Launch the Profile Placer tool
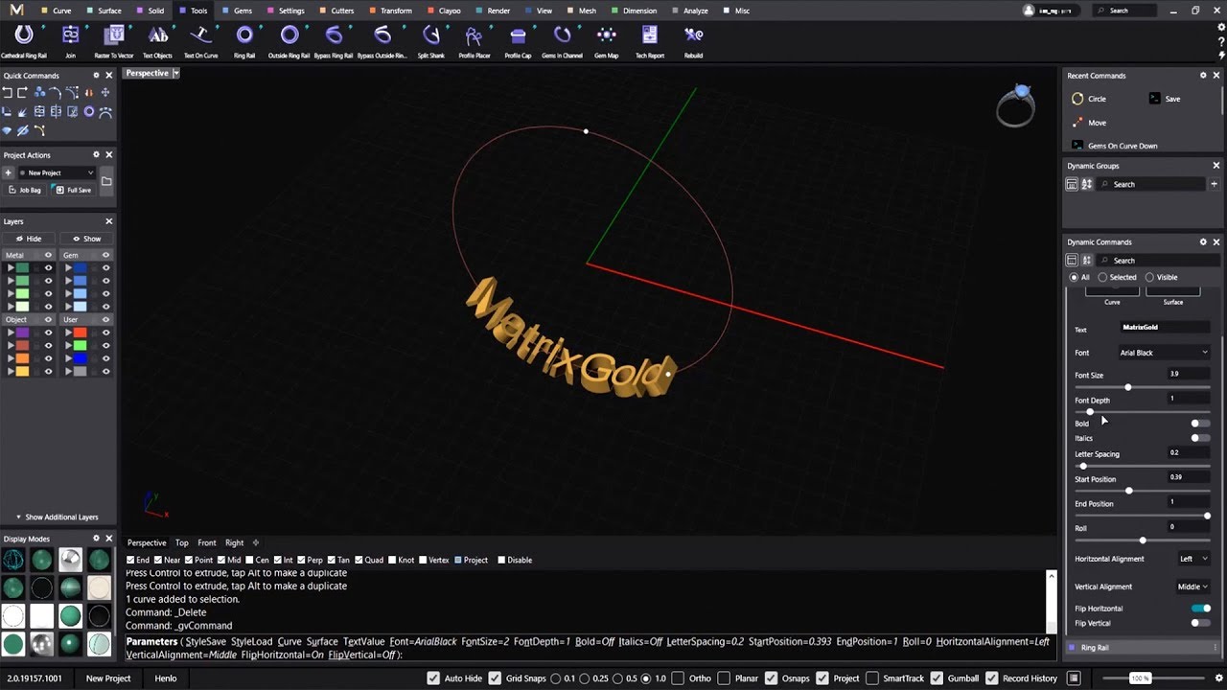Screen dimensions: 1227x690 click(475, 40)
